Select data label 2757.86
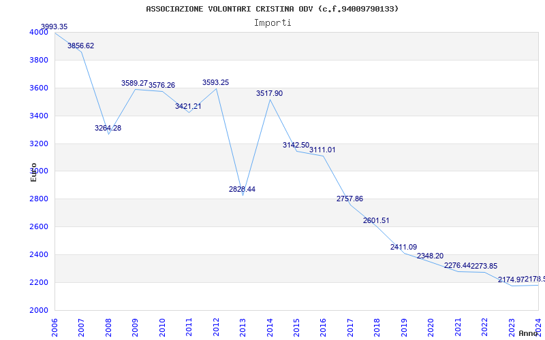The height and width of the screenshot is (340, 545). click(x=349, y=199)
